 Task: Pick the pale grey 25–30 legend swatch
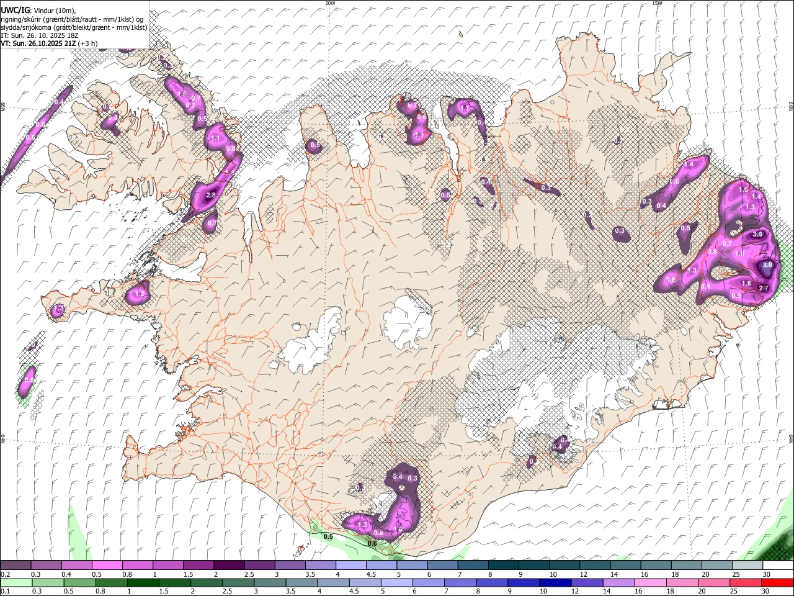[x=748, y=566]
